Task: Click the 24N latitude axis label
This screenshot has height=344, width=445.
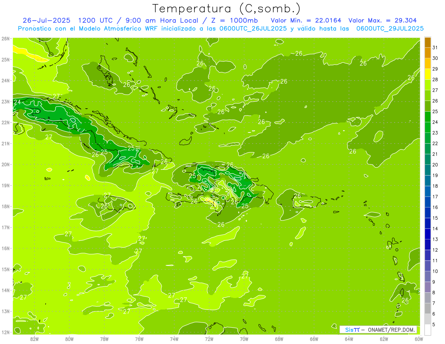Action: 6,81
